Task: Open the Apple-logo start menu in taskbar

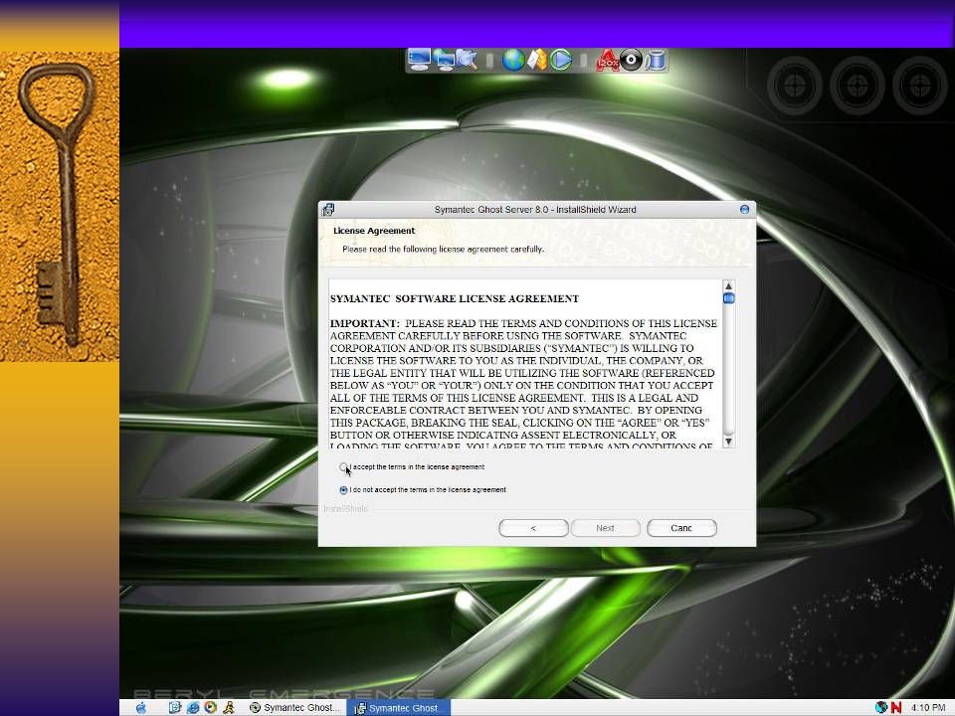Action: [141, 707]
